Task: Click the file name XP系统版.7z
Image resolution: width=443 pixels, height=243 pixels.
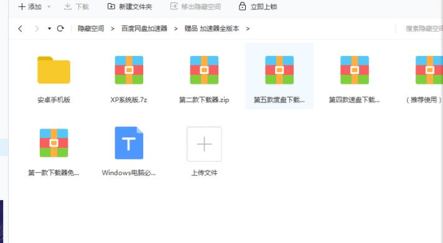Action: tap(129, 100)
